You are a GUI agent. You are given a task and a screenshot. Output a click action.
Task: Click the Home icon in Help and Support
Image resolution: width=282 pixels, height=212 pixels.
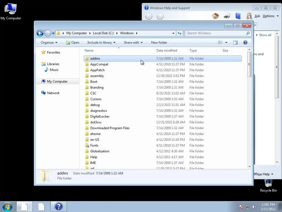tap(215, 16)
